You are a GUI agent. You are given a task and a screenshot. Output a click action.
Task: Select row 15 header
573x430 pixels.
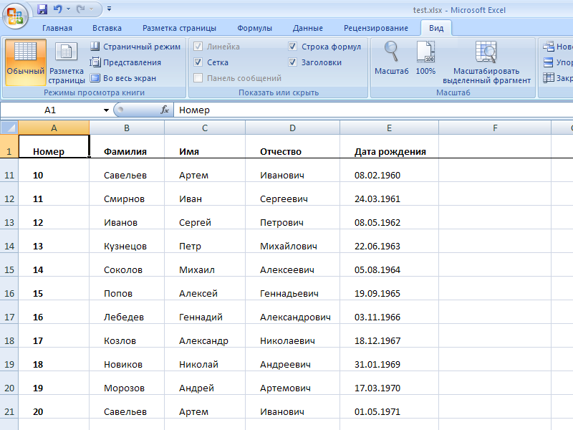click(x=9, y=264)
